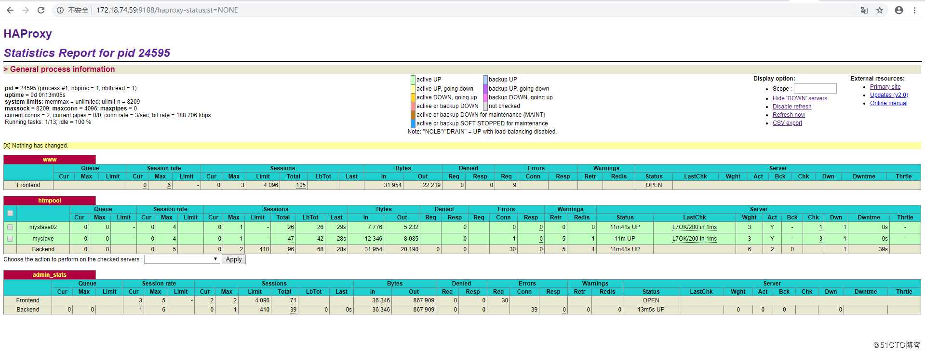925x353 pixels.
Task: Click bytes out 867 909 in admin_stats Frontend
Action: click(x=424, y=300)
